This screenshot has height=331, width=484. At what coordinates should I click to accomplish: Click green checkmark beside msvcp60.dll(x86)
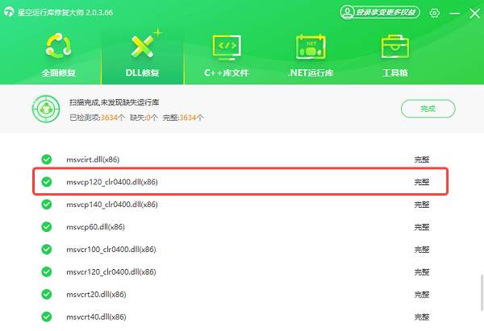(x=47, y=227)
